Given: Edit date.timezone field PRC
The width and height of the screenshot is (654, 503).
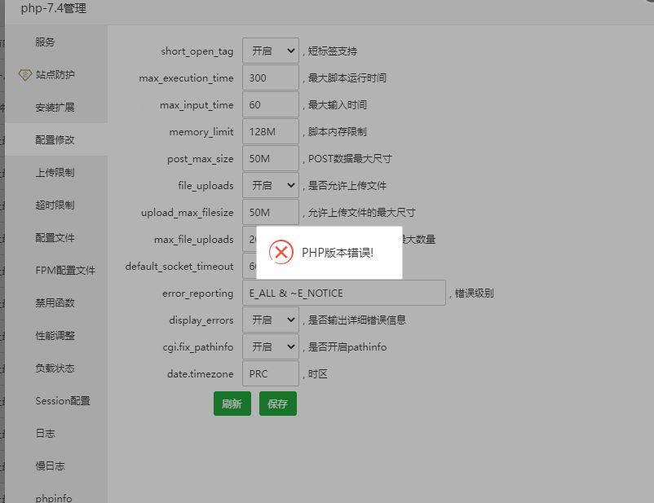Looking at the screenshot, I should click(271, 373).
